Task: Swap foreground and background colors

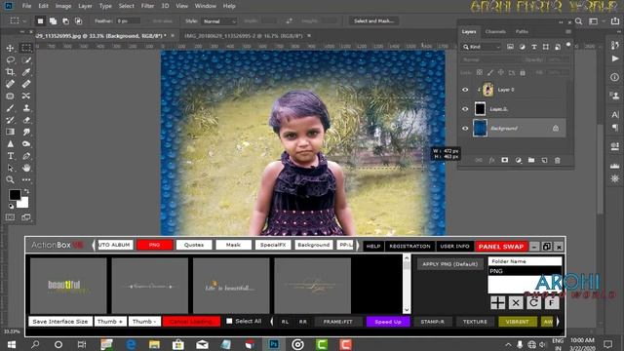Action: tap(26, 192)
